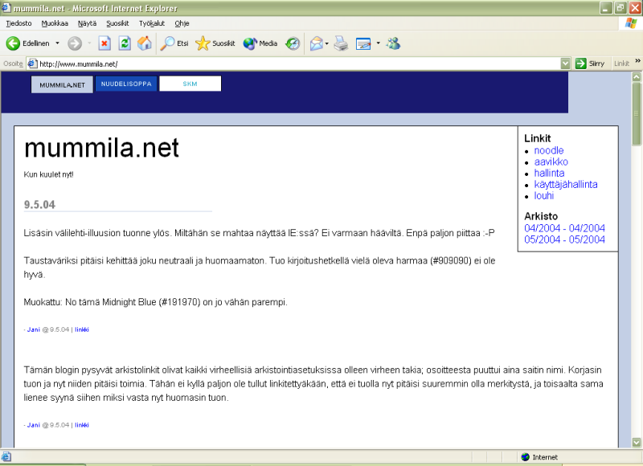Open the Näytä menu

87,23
